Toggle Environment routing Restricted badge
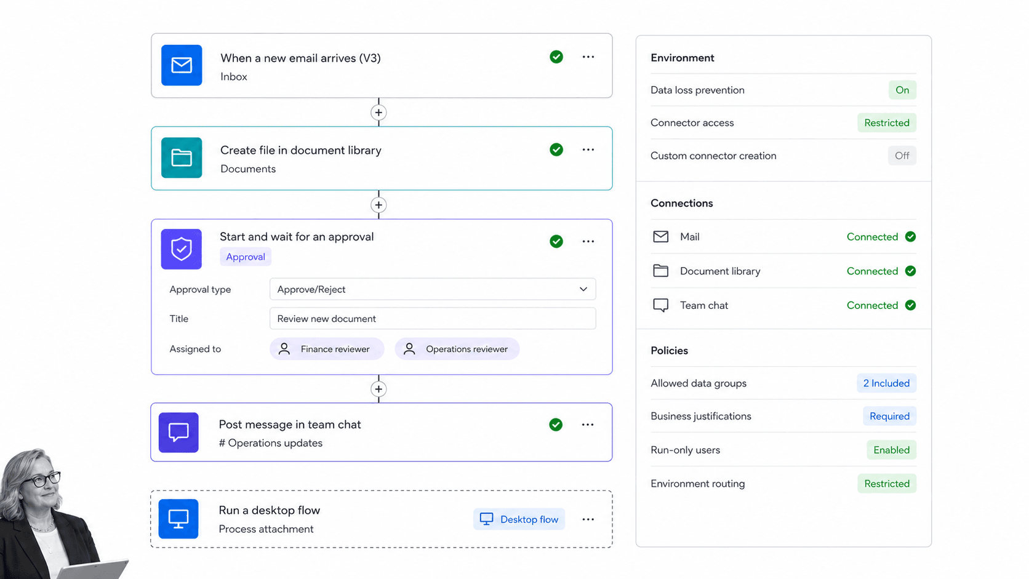 [887, 484]
